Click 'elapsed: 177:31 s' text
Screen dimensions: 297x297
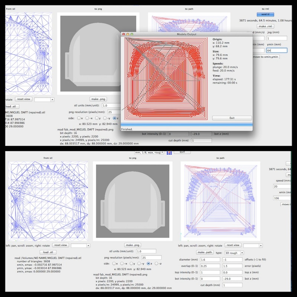[x=224, y=79]
